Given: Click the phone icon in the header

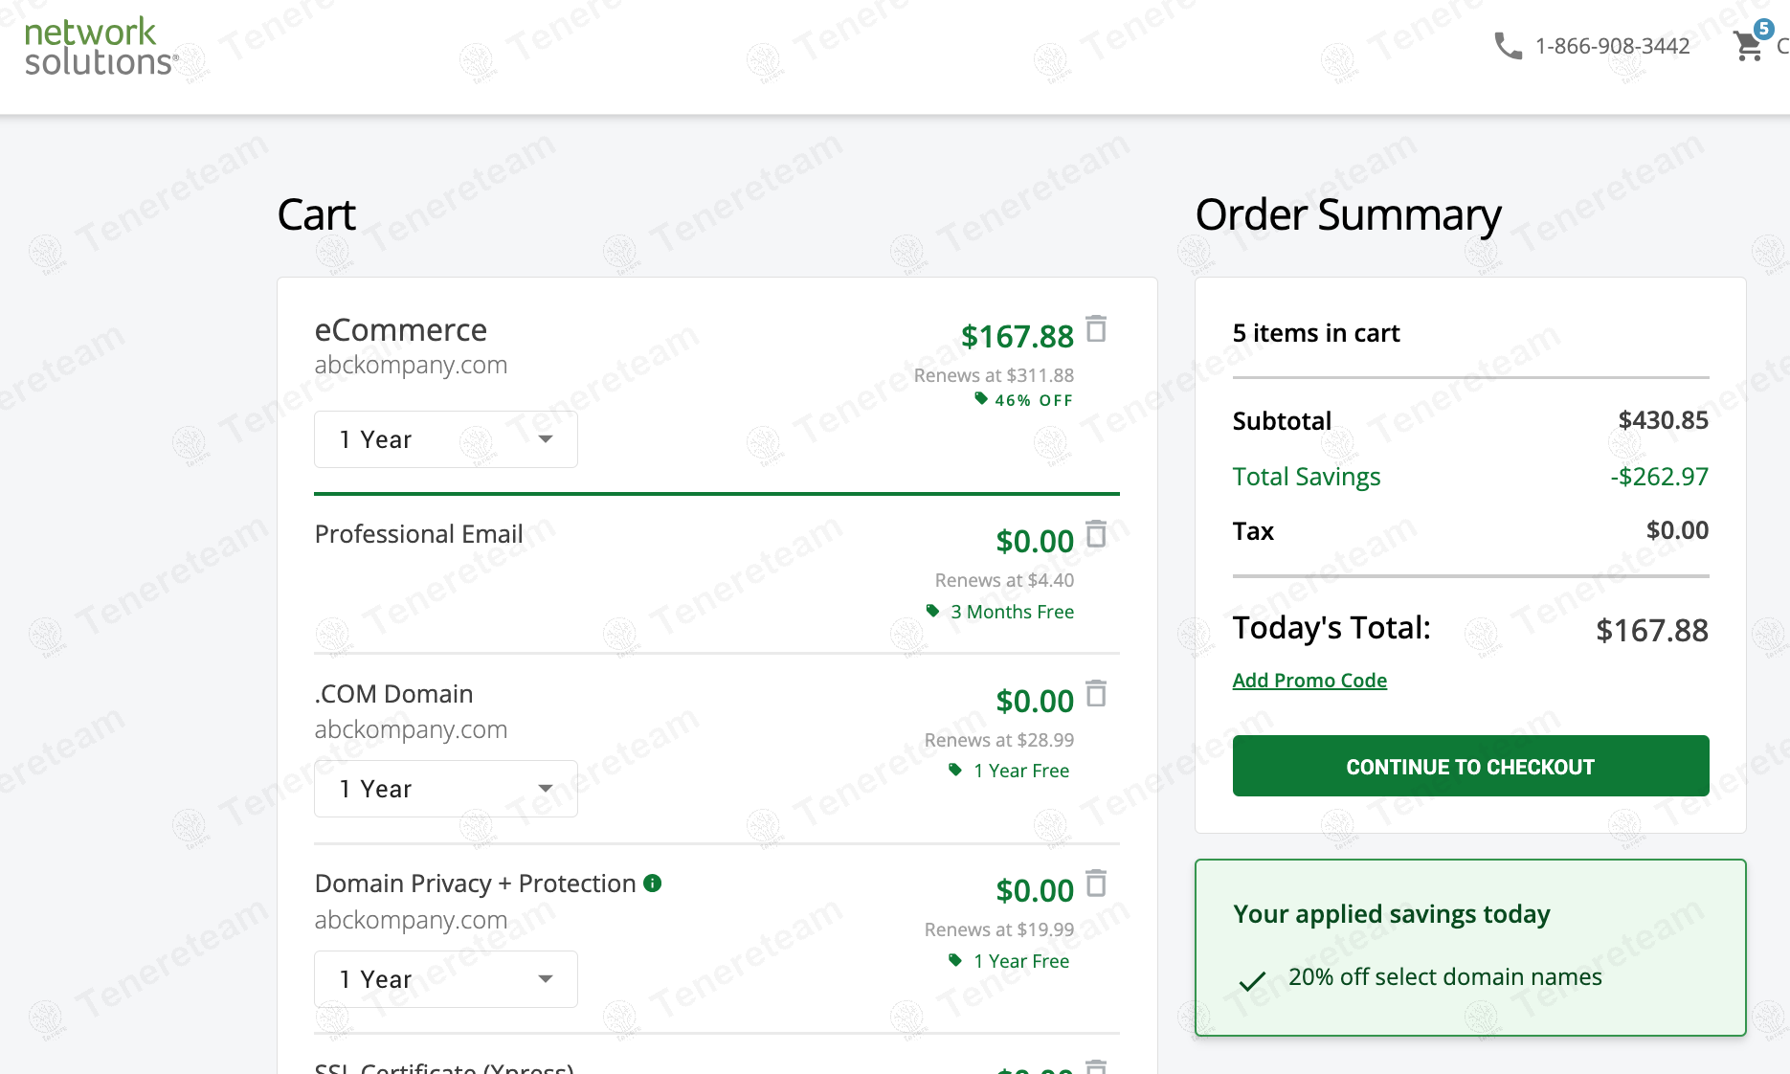Looking at the screenshot, I should 1508,45.
